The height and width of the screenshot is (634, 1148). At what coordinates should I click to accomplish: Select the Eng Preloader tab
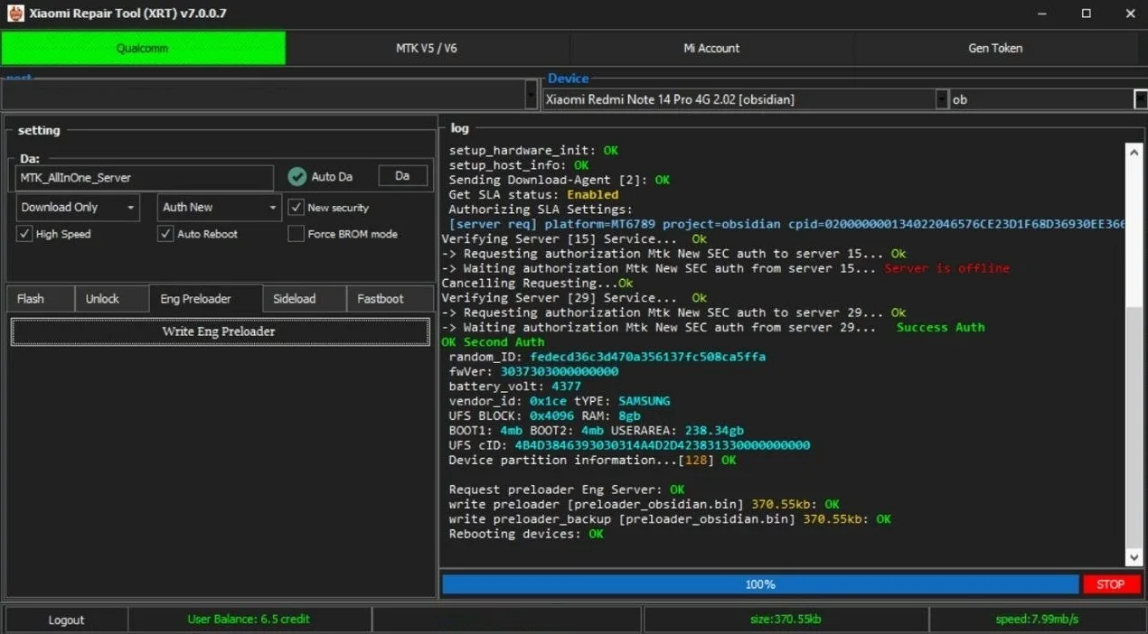tap(206, 299)
